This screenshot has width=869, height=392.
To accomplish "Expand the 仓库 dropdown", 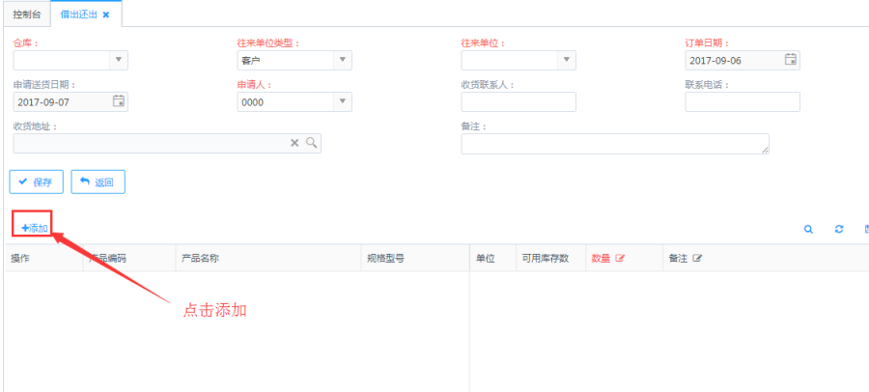I will coord(119,60).
